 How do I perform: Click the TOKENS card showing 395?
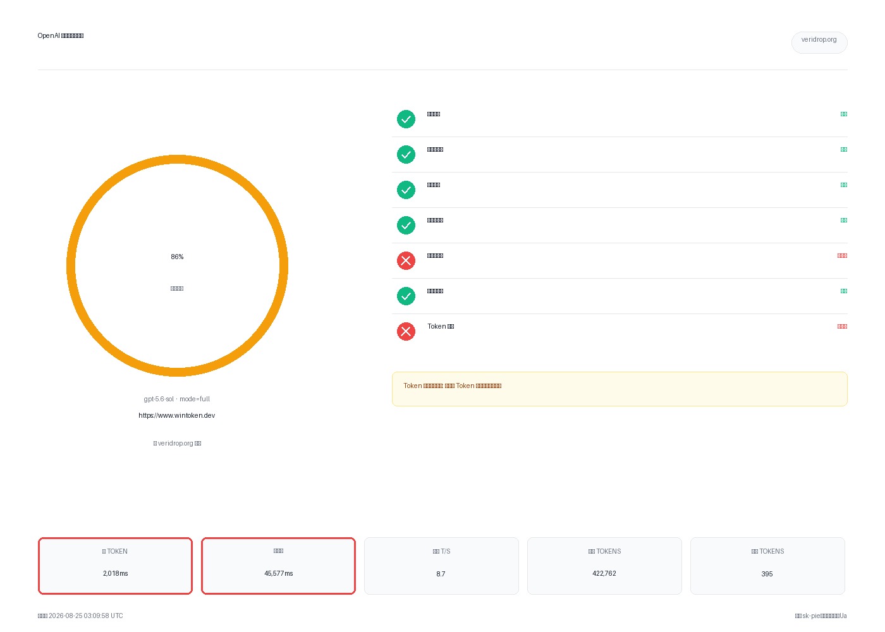pyautogui.click(x=767, y=566)
